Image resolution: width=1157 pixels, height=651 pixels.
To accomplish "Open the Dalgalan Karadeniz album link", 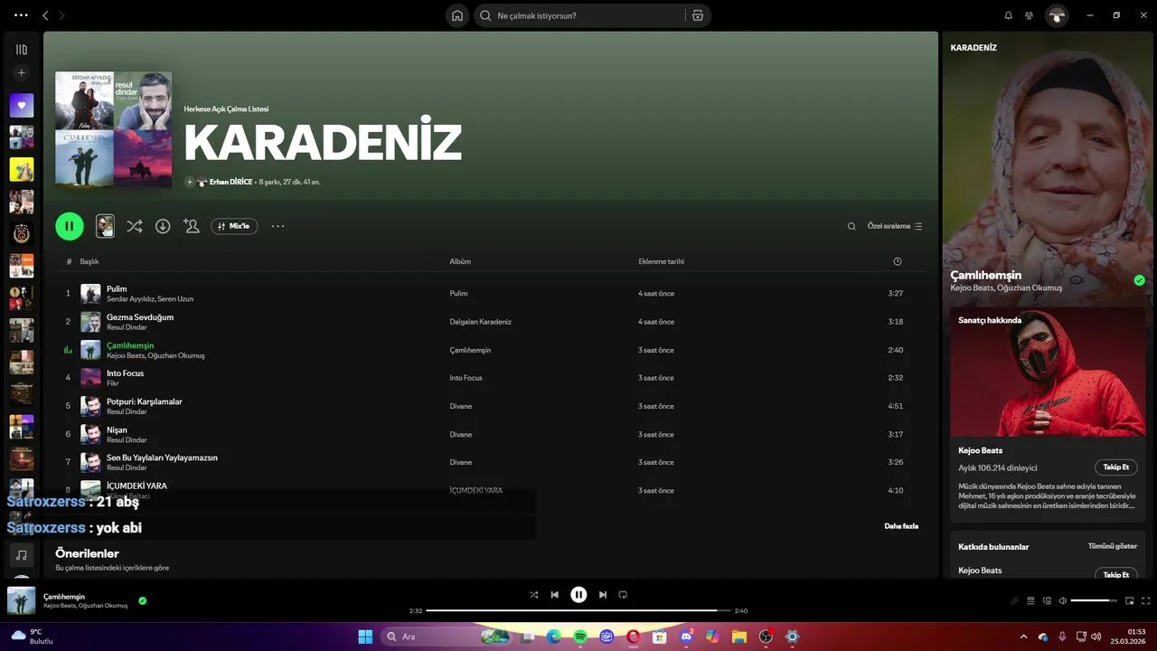I will 480,322.
